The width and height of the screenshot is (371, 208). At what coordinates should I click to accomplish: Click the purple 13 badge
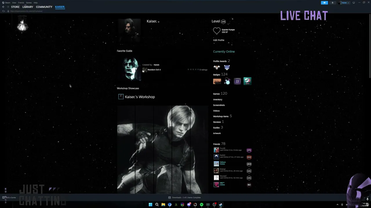(237, 81)
